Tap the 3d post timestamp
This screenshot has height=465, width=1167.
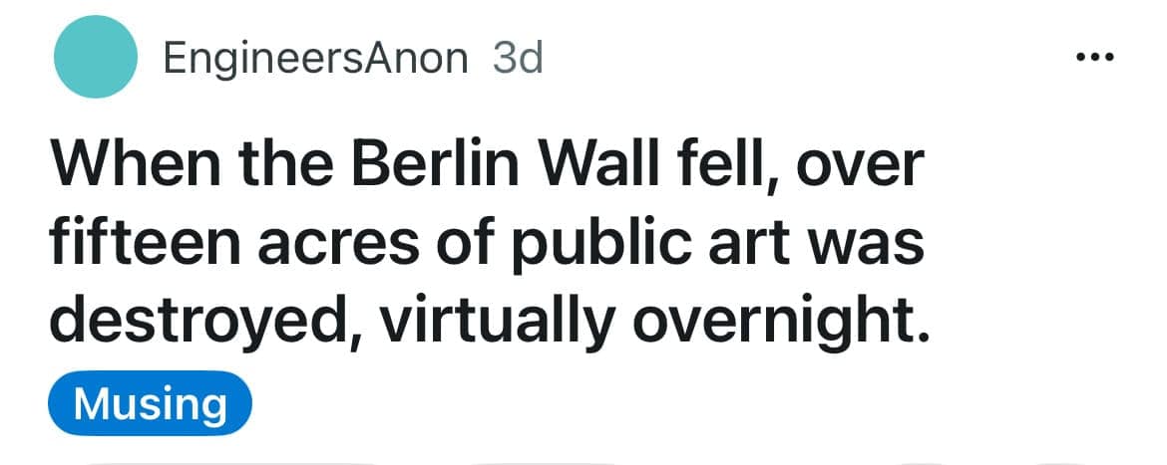[518, 59]
